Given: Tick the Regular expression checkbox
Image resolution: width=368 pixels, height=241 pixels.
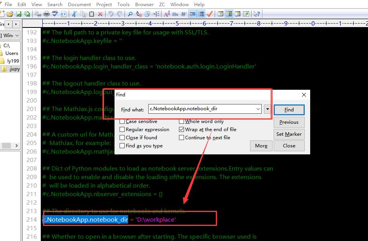Looking at the screenshot, I should pos(122,130).
